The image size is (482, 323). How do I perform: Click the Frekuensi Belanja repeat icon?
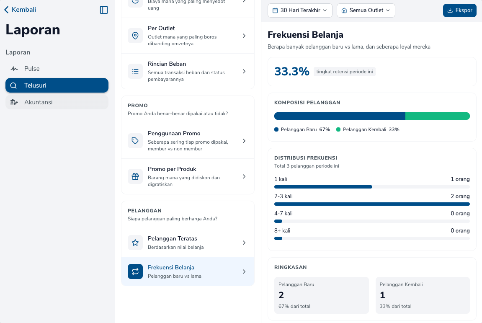tap(135, 271)
